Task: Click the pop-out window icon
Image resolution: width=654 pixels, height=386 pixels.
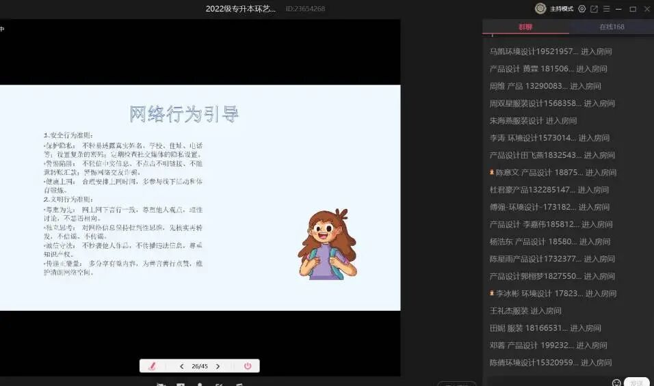Action: pos(594,9)
